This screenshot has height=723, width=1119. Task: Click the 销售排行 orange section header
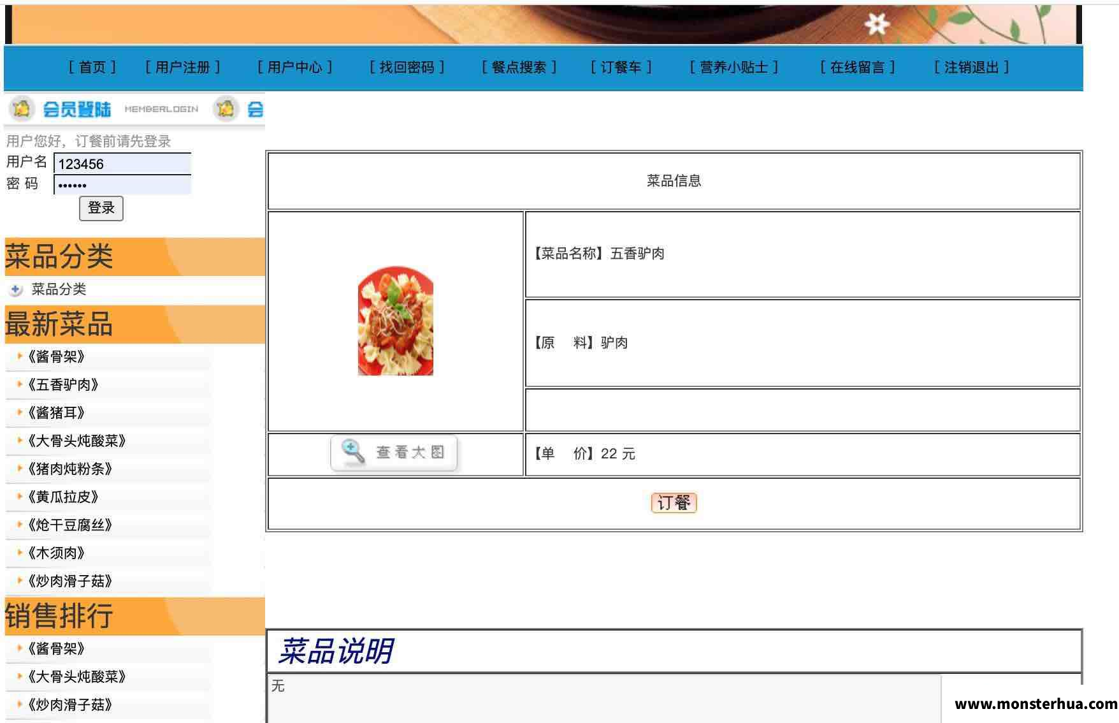tap(134, 616)
